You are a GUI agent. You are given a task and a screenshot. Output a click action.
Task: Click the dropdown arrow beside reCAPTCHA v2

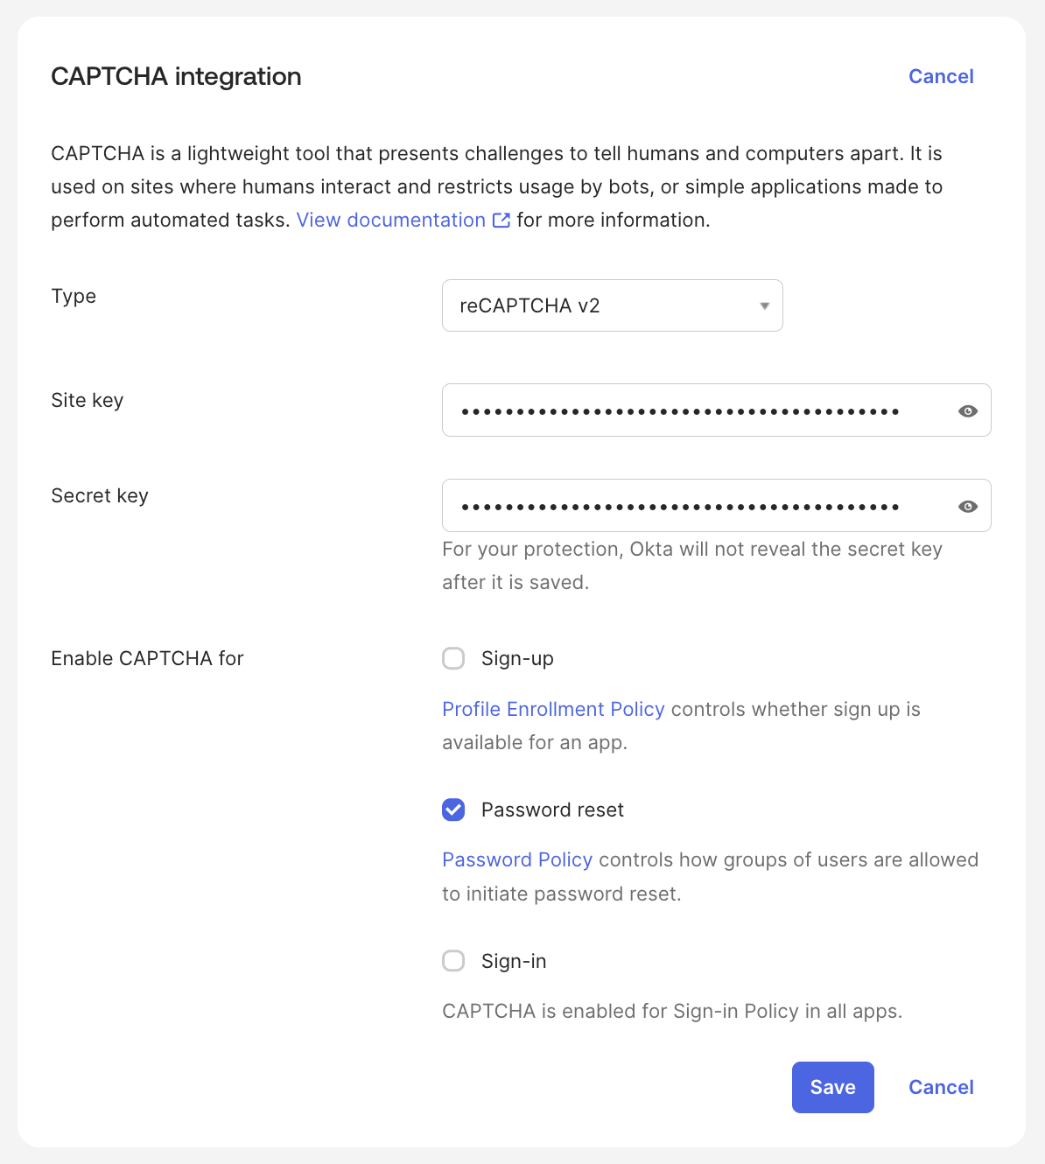[762, 305]
